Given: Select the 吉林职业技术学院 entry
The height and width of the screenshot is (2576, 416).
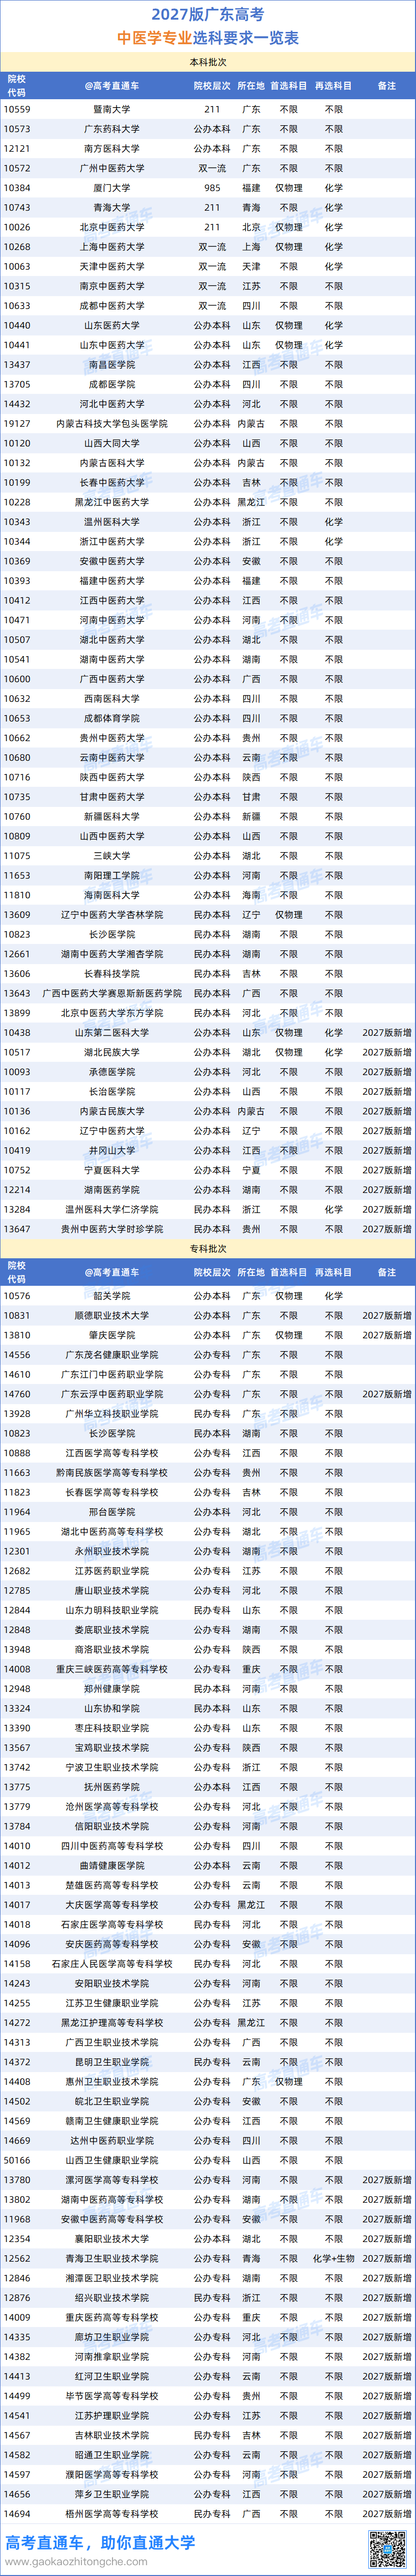Looking at the screenshot, I should click(112, 2435).
